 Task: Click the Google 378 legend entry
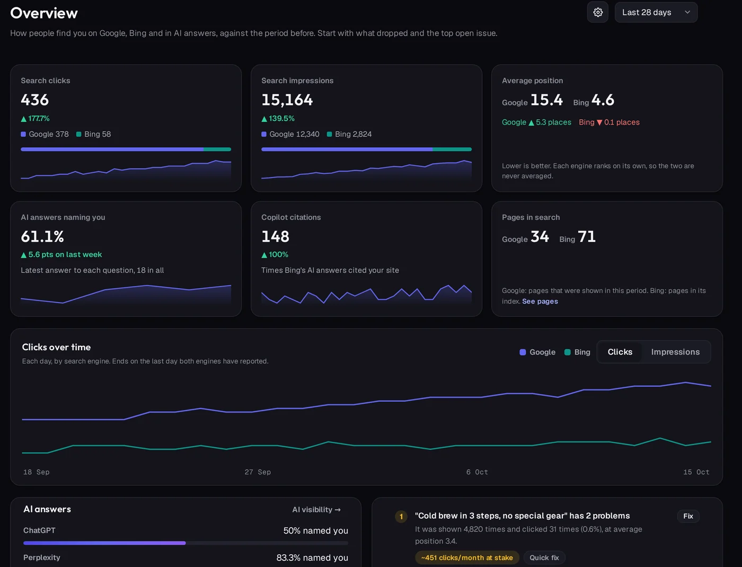pos(45,134)
